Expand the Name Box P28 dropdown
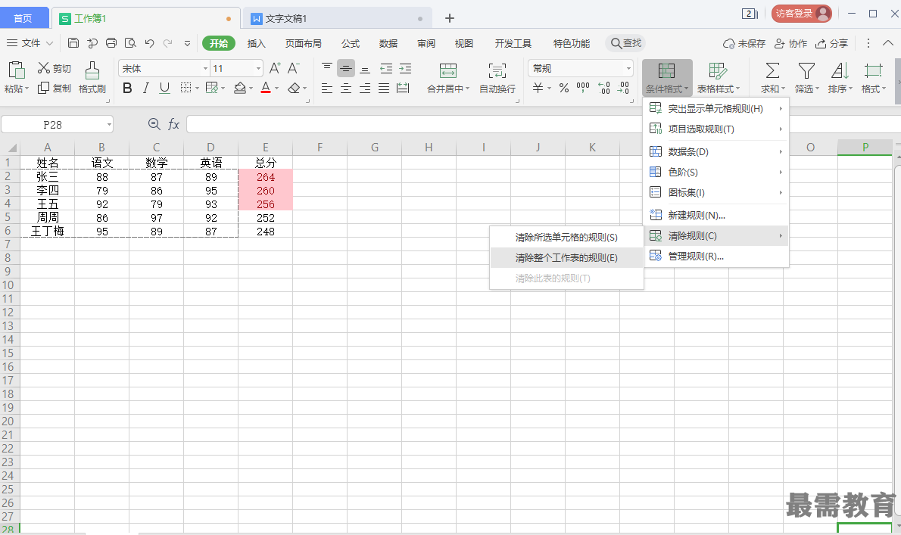901x535 pixels. [108, 125]
